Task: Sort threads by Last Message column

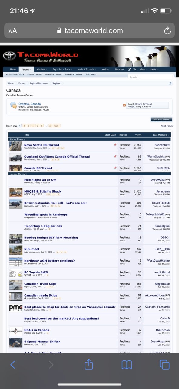Action: point(161,135)
